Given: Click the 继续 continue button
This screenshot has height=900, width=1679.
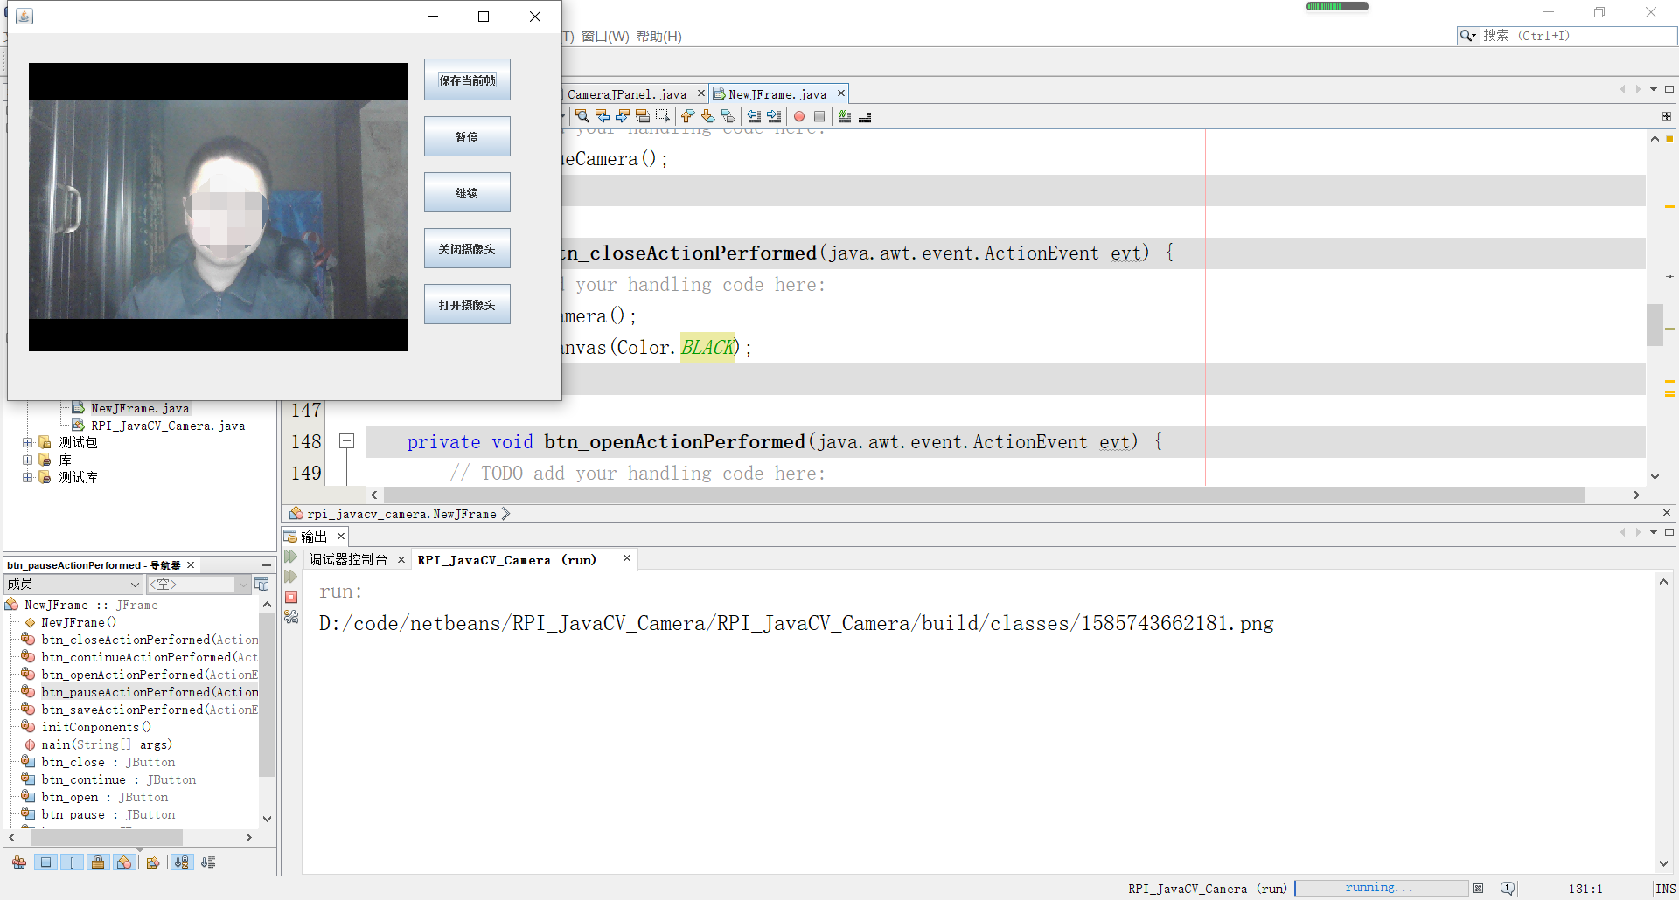Looking at the screenshot, I should [x=467, y=193].
